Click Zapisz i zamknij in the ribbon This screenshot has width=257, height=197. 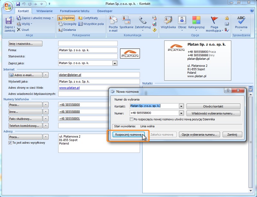click(10, 24)
